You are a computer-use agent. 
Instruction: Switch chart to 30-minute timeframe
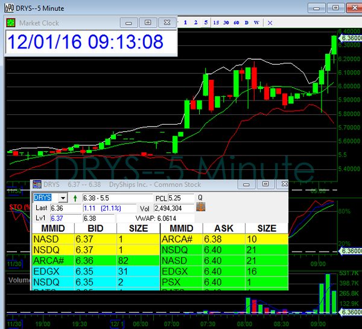click(x=226, y=22)
